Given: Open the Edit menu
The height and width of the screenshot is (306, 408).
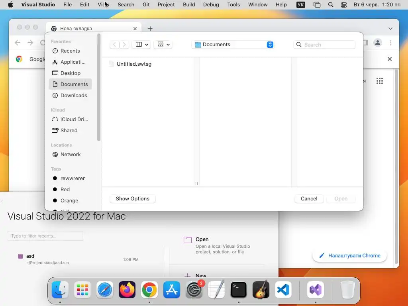Looking at the screenshot, I should tap(84, 5).
